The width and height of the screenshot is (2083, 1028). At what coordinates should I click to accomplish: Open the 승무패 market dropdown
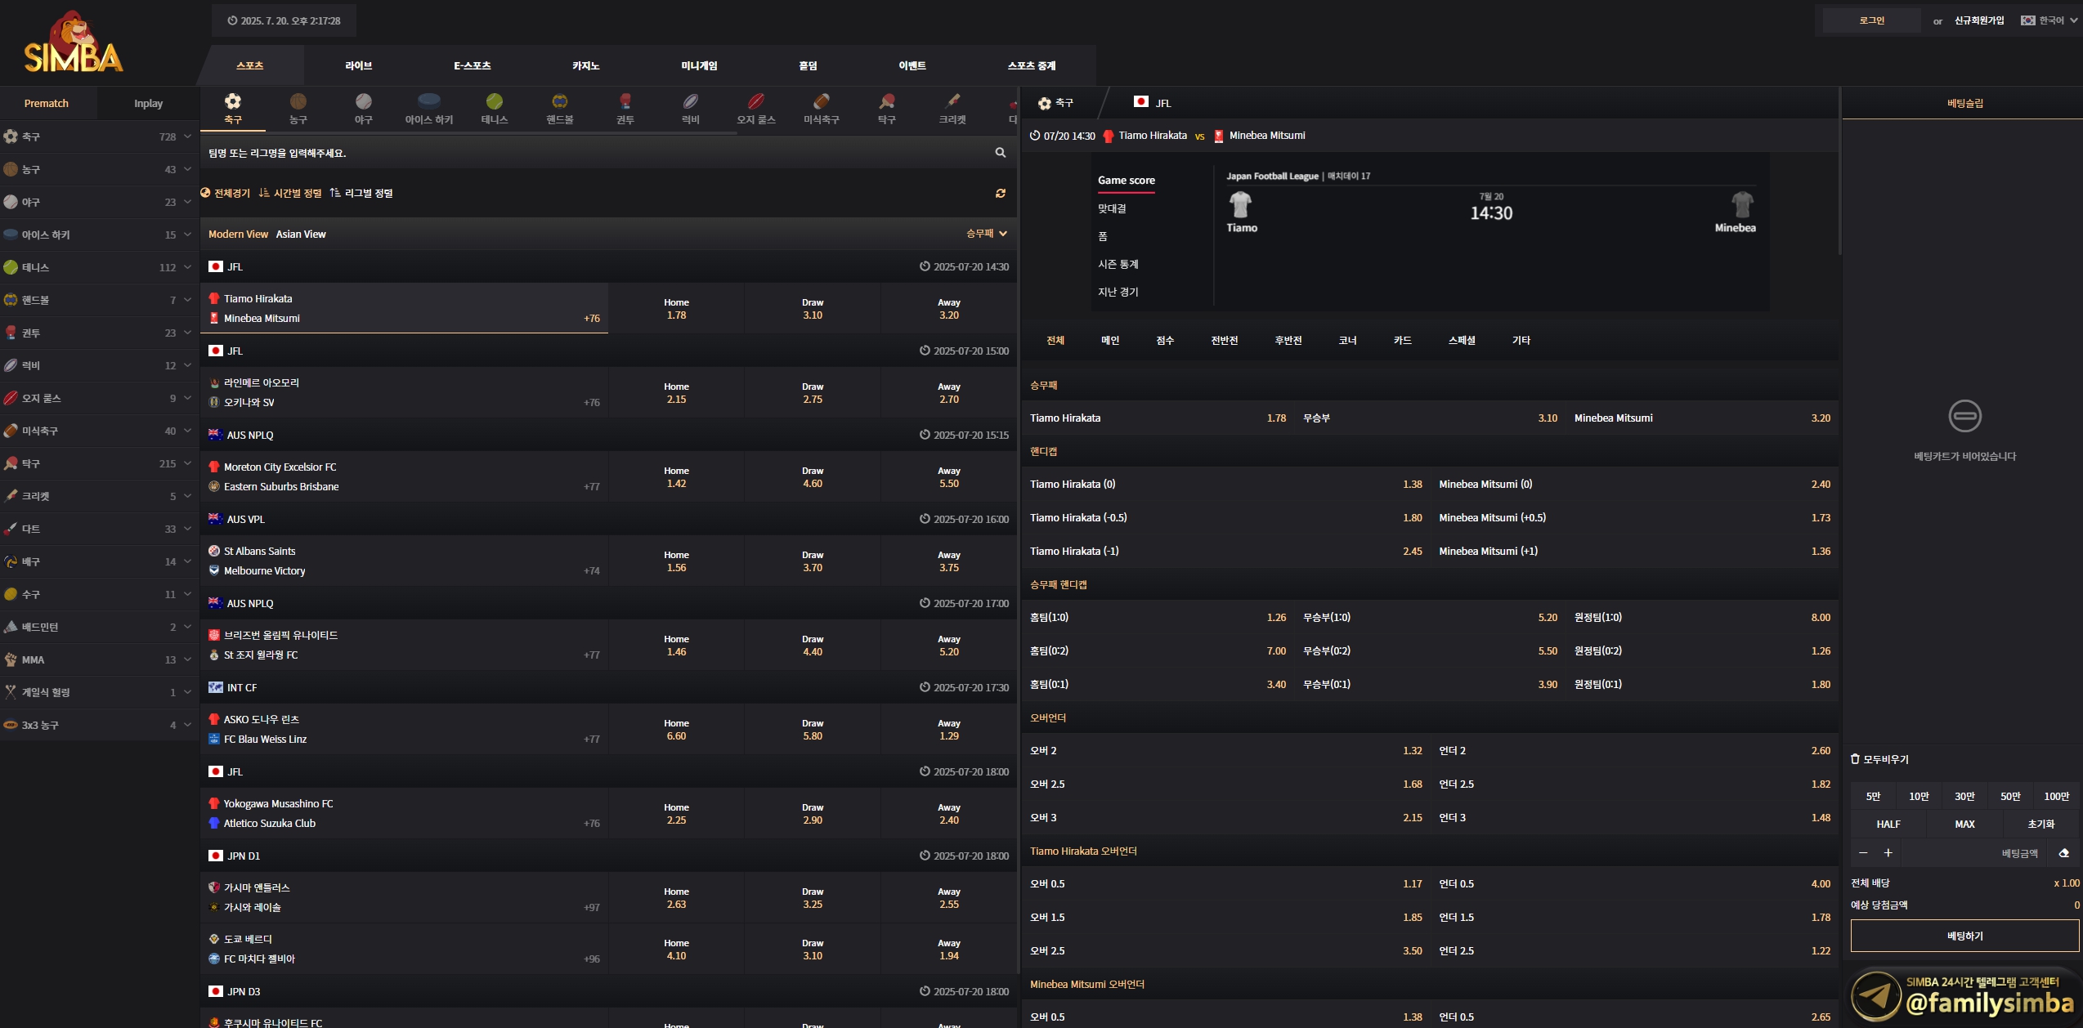[x=987, y=234]
